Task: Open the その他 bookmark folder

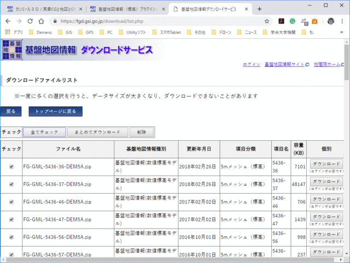Action: pos(196,32)
